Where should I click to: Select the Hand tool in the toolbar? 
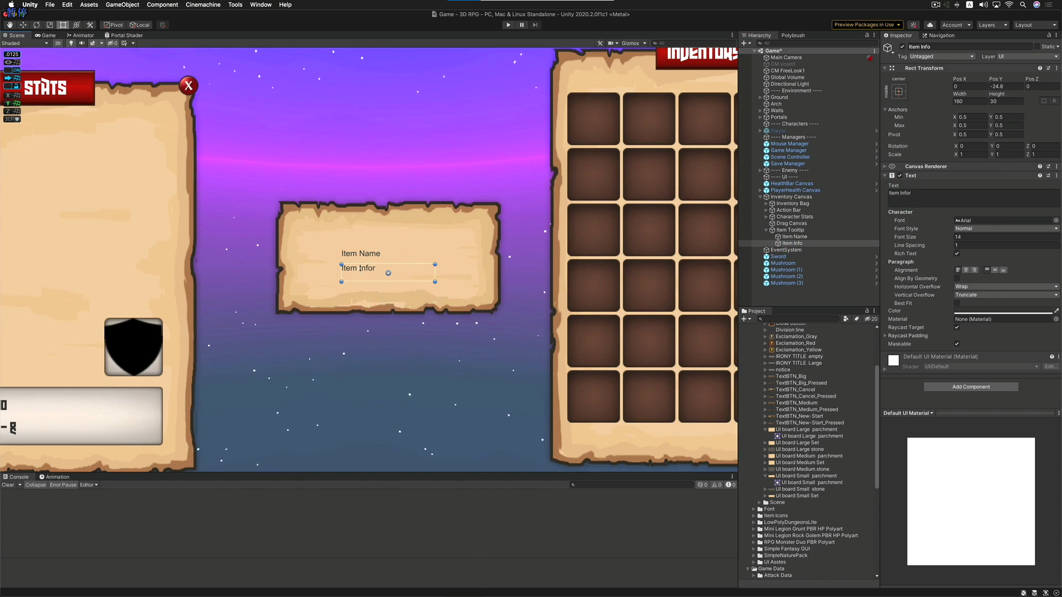coord(10,25)
